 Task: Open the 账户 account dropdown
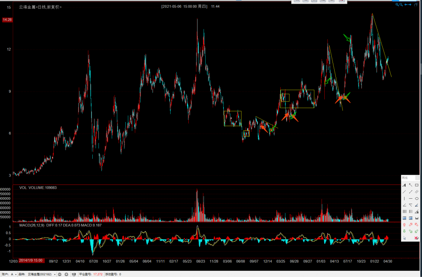15,274
